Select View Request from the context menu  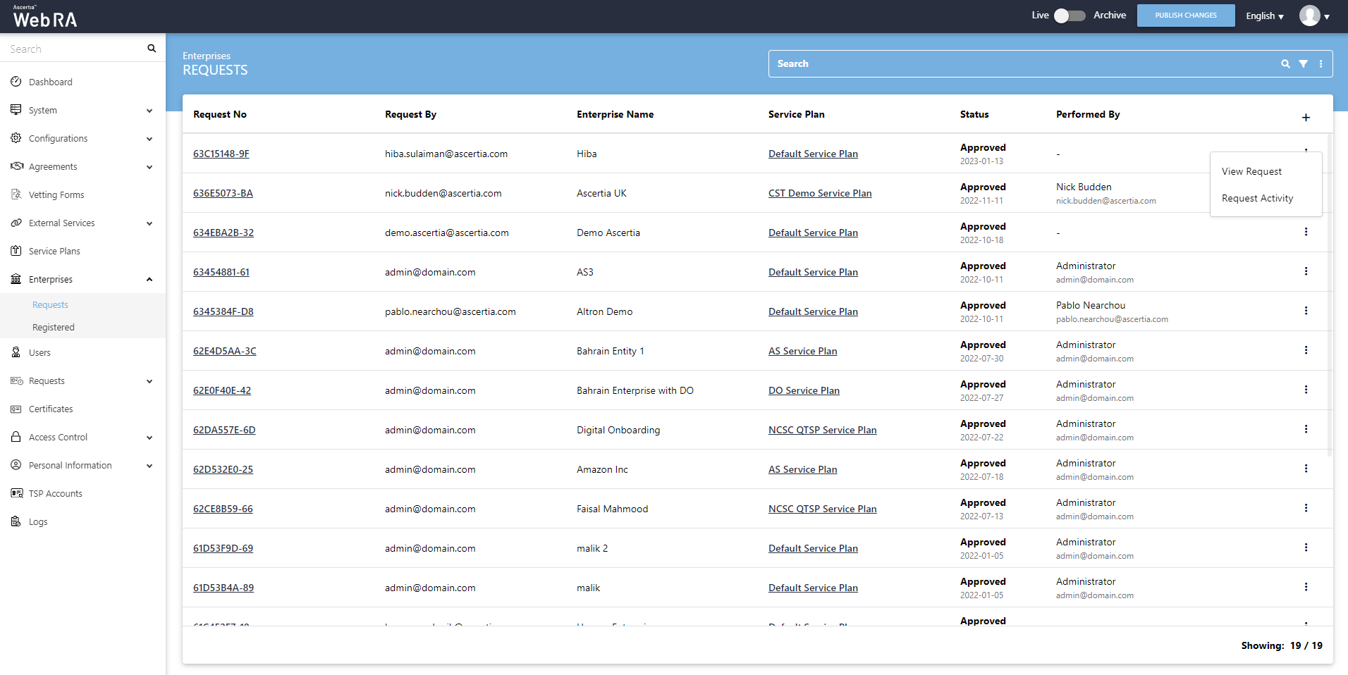(x=1251, y=171)
